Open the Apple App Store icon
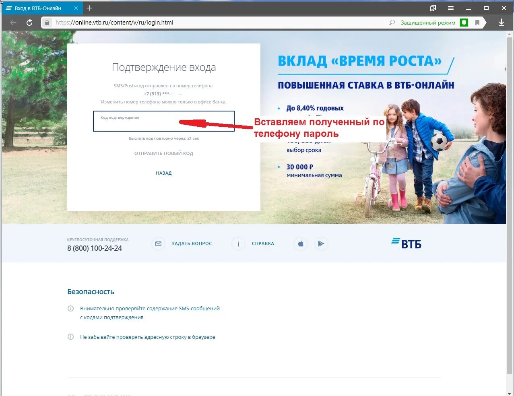 click(301, 243)
